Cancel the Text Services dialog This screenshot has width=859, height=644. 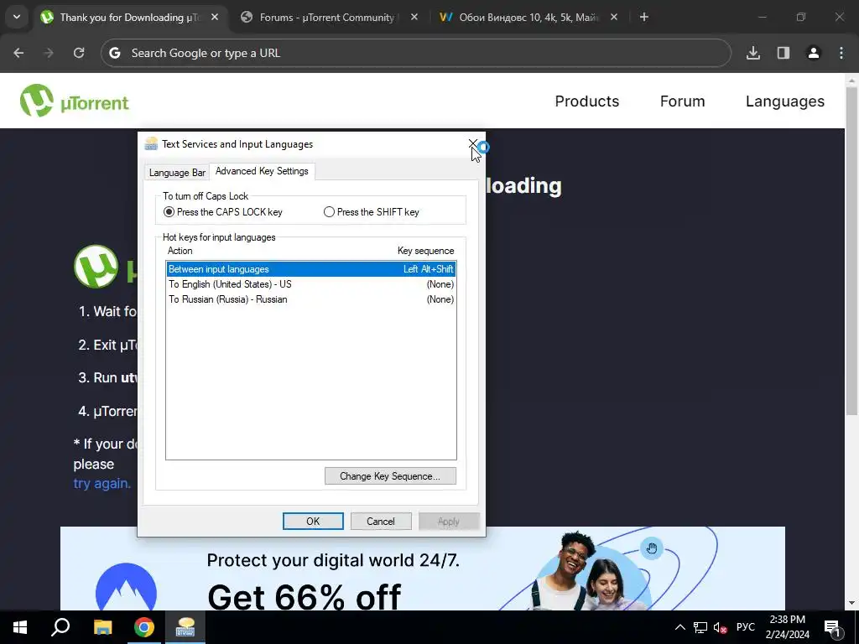(x=381, y=522)
